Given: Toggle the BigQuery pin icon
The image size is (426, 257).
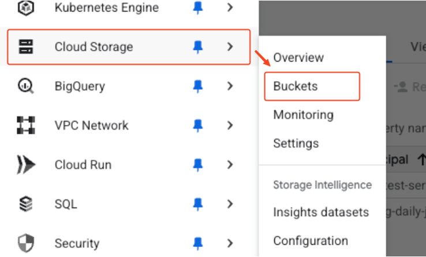Looking at the screenshot, I should pyautogui.click(x=198, y=86).
